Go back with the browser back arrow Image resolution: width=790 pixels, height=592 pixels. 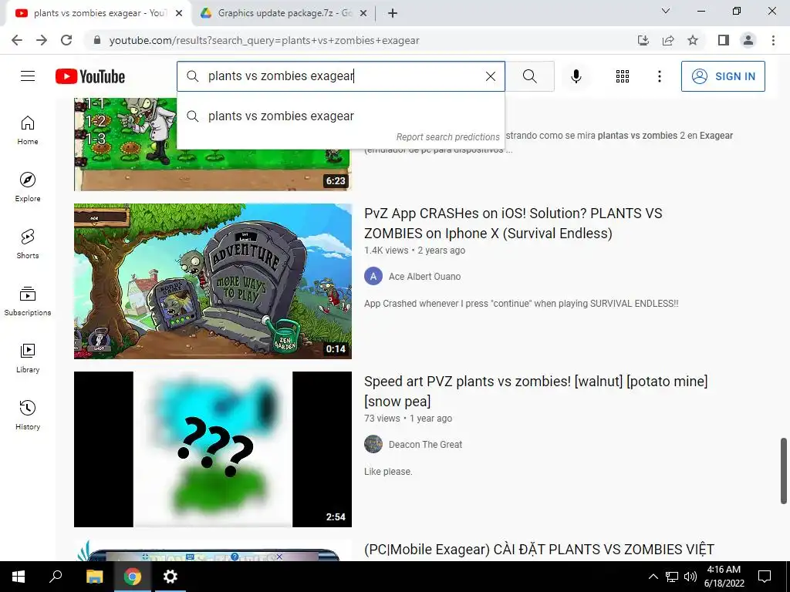point(17,40)
